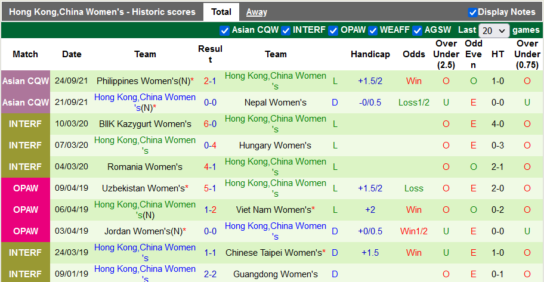Toggle the OPAW filter checkbox

tap(333, 30)
